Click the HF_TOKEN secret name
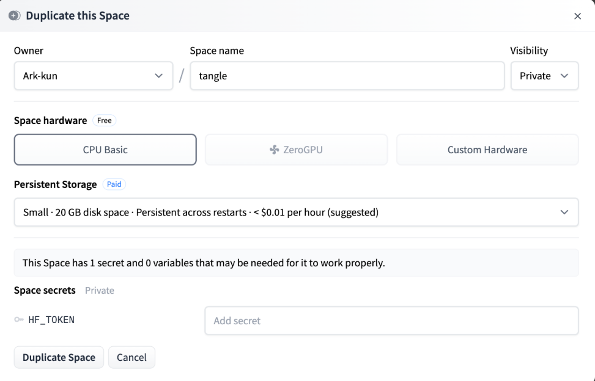 51,319
